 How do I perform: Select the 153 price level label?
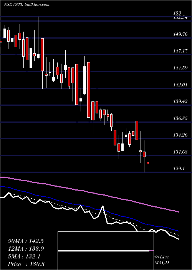[177, 13]
